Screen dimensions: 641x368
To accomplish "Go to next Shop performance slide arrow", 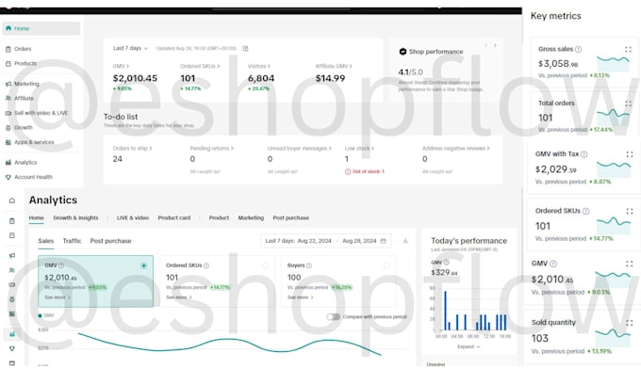I will tap(495, 45).
